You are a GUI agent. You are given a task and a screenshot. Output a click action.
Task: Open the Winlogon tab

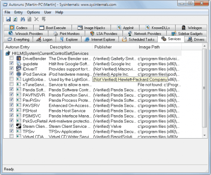191,28
